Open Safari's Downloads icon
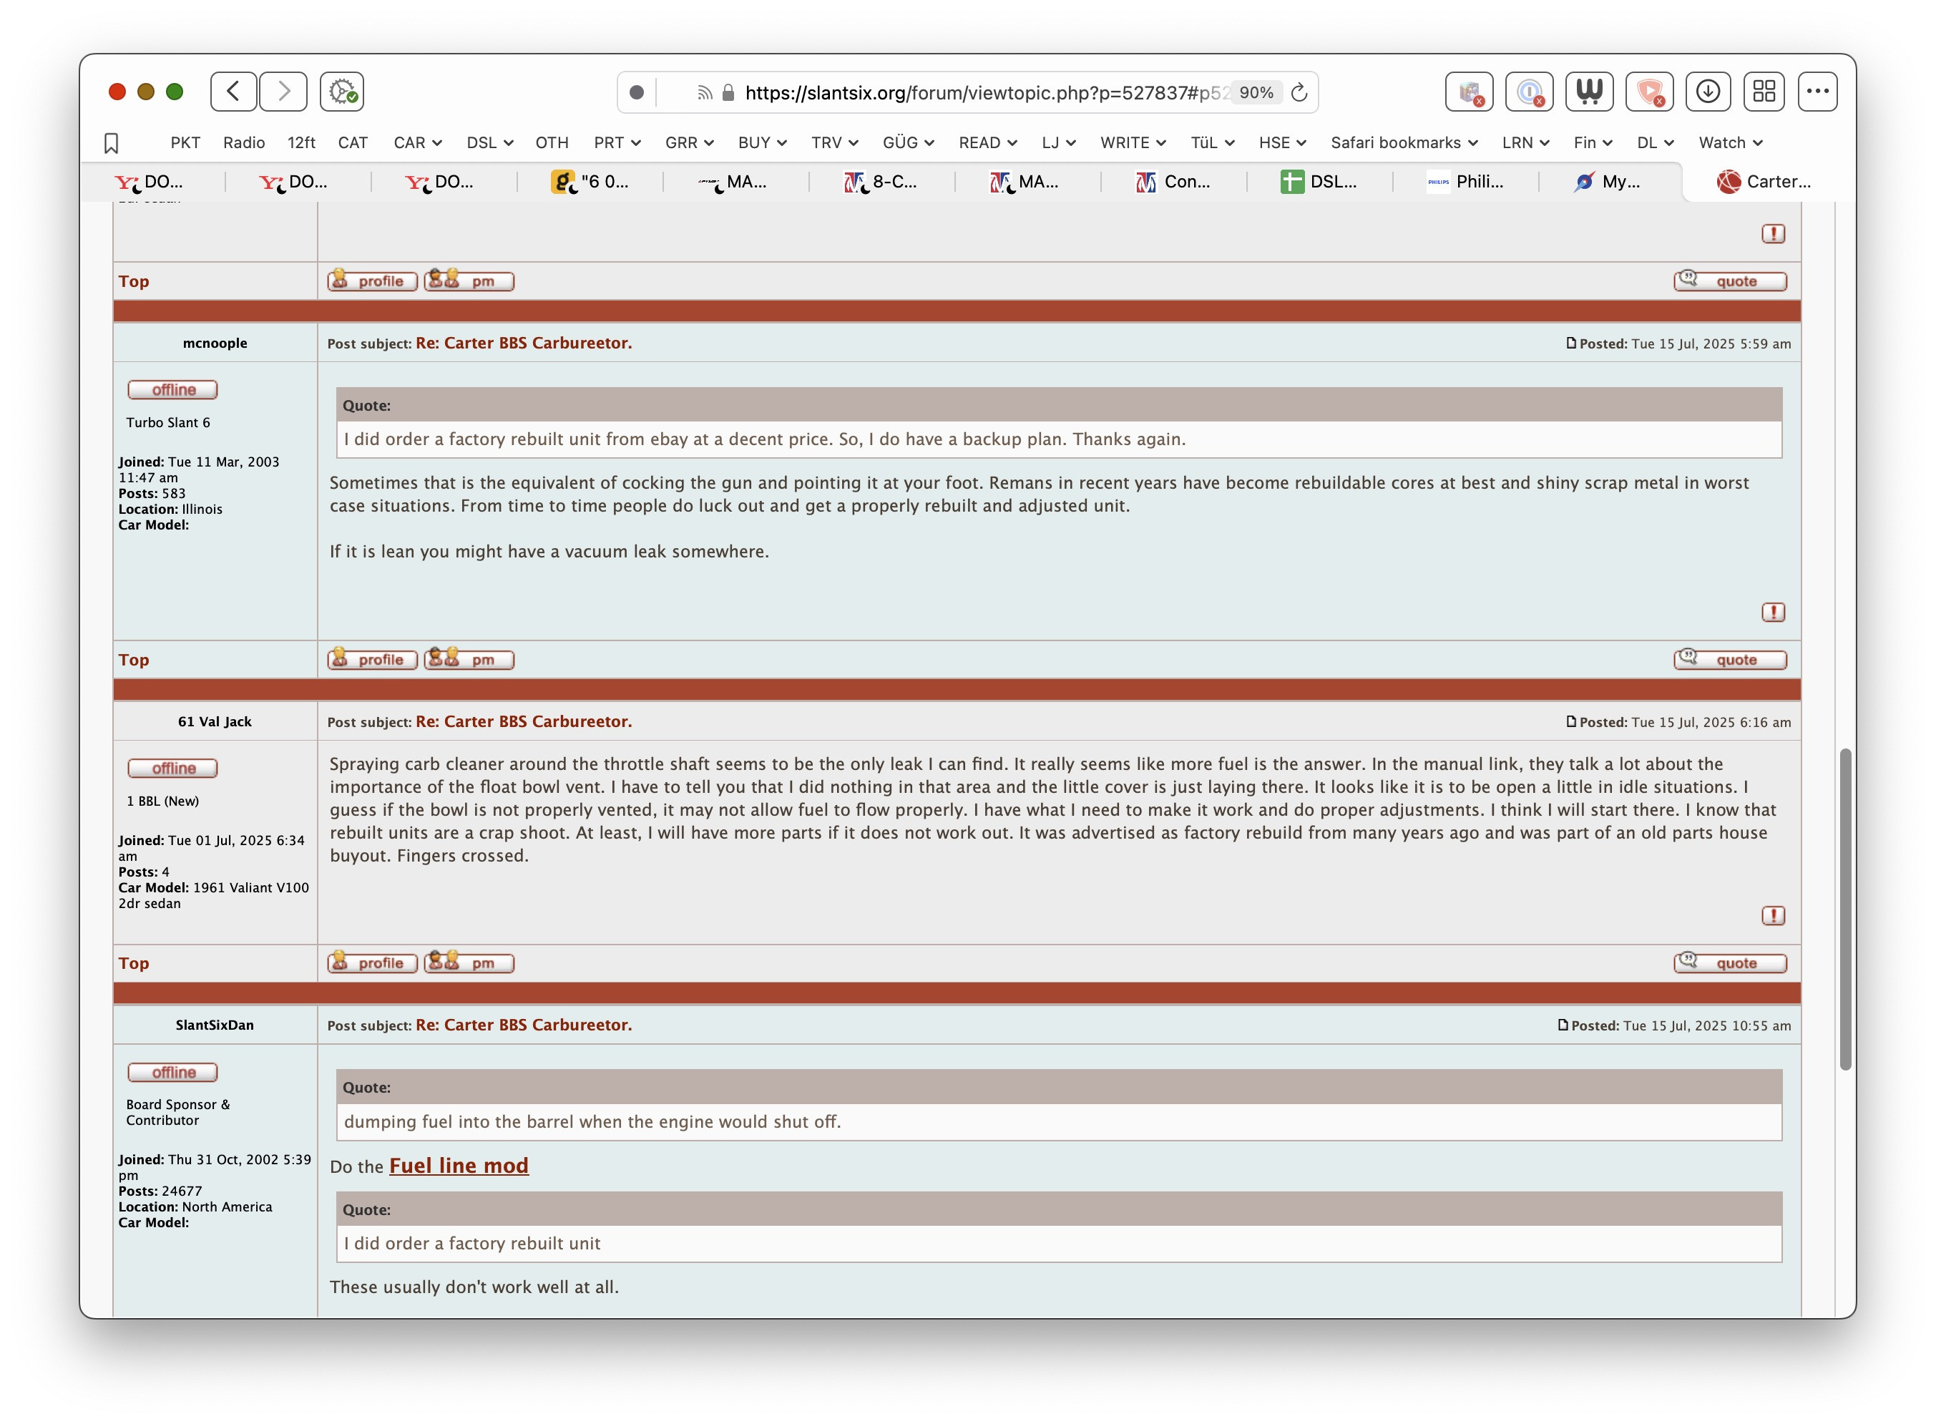Image resolution: width=1936 pixels, height=1424 pixels. [x=1708, y=90]
